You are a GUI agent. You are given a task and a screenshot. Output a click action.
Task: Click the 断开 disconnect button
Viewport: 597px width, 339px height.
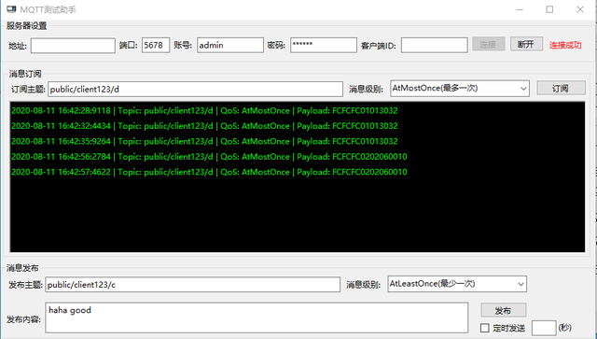[x=526, y=44]
